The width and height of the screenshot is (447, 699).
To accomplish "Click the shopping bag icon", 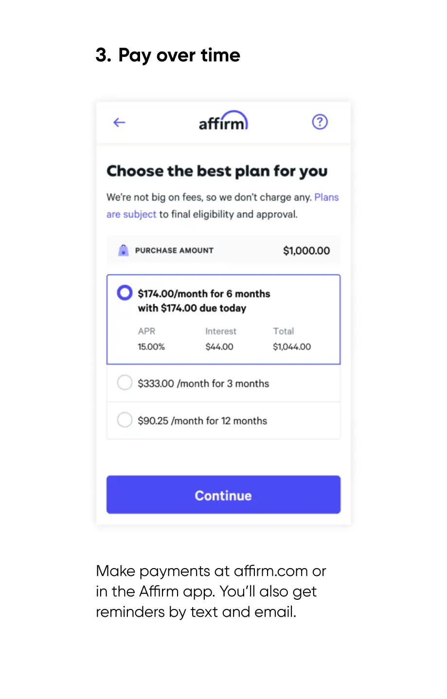I will point(124,251).
